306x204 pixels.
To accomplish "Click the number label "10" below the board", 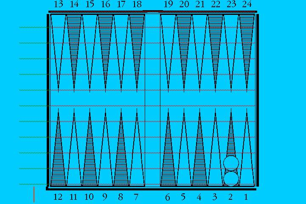I will tap(89, 197).
